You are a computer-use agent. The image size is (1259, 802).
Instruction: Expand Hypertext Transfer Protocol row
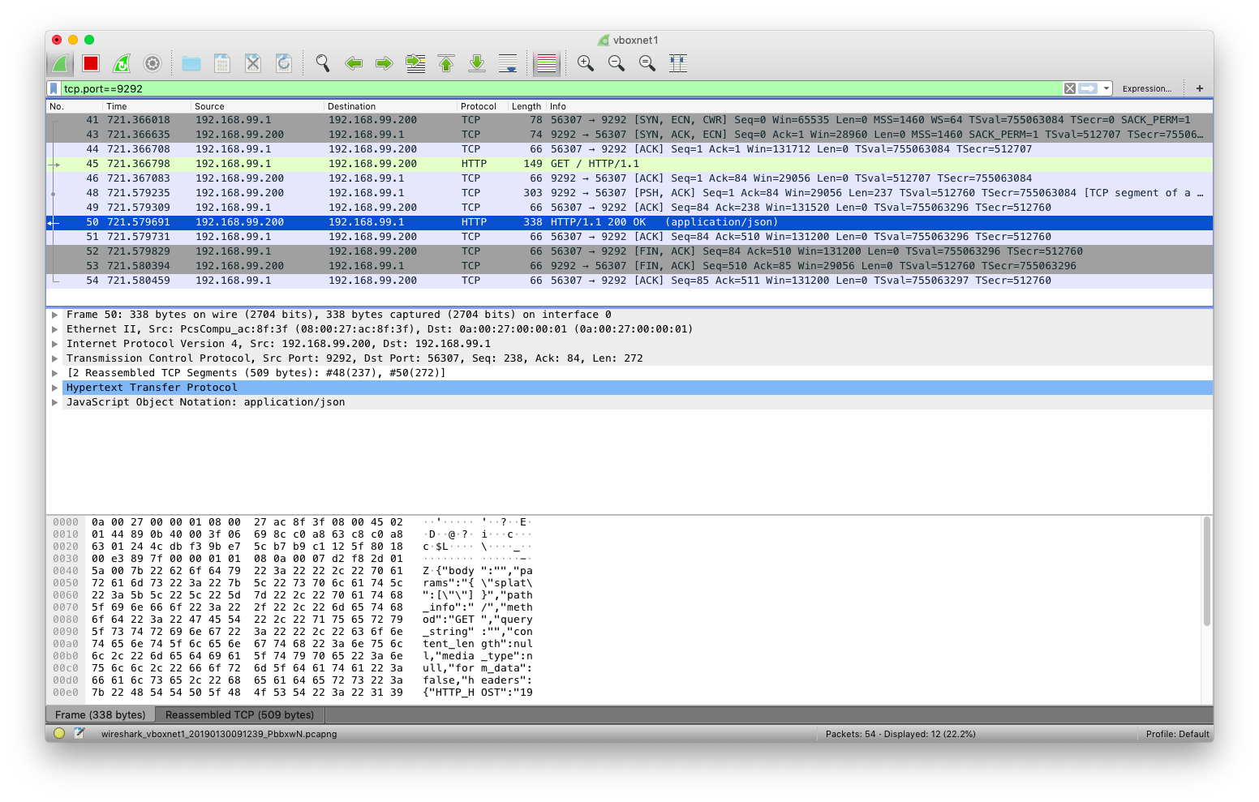(x=54, y=388)
